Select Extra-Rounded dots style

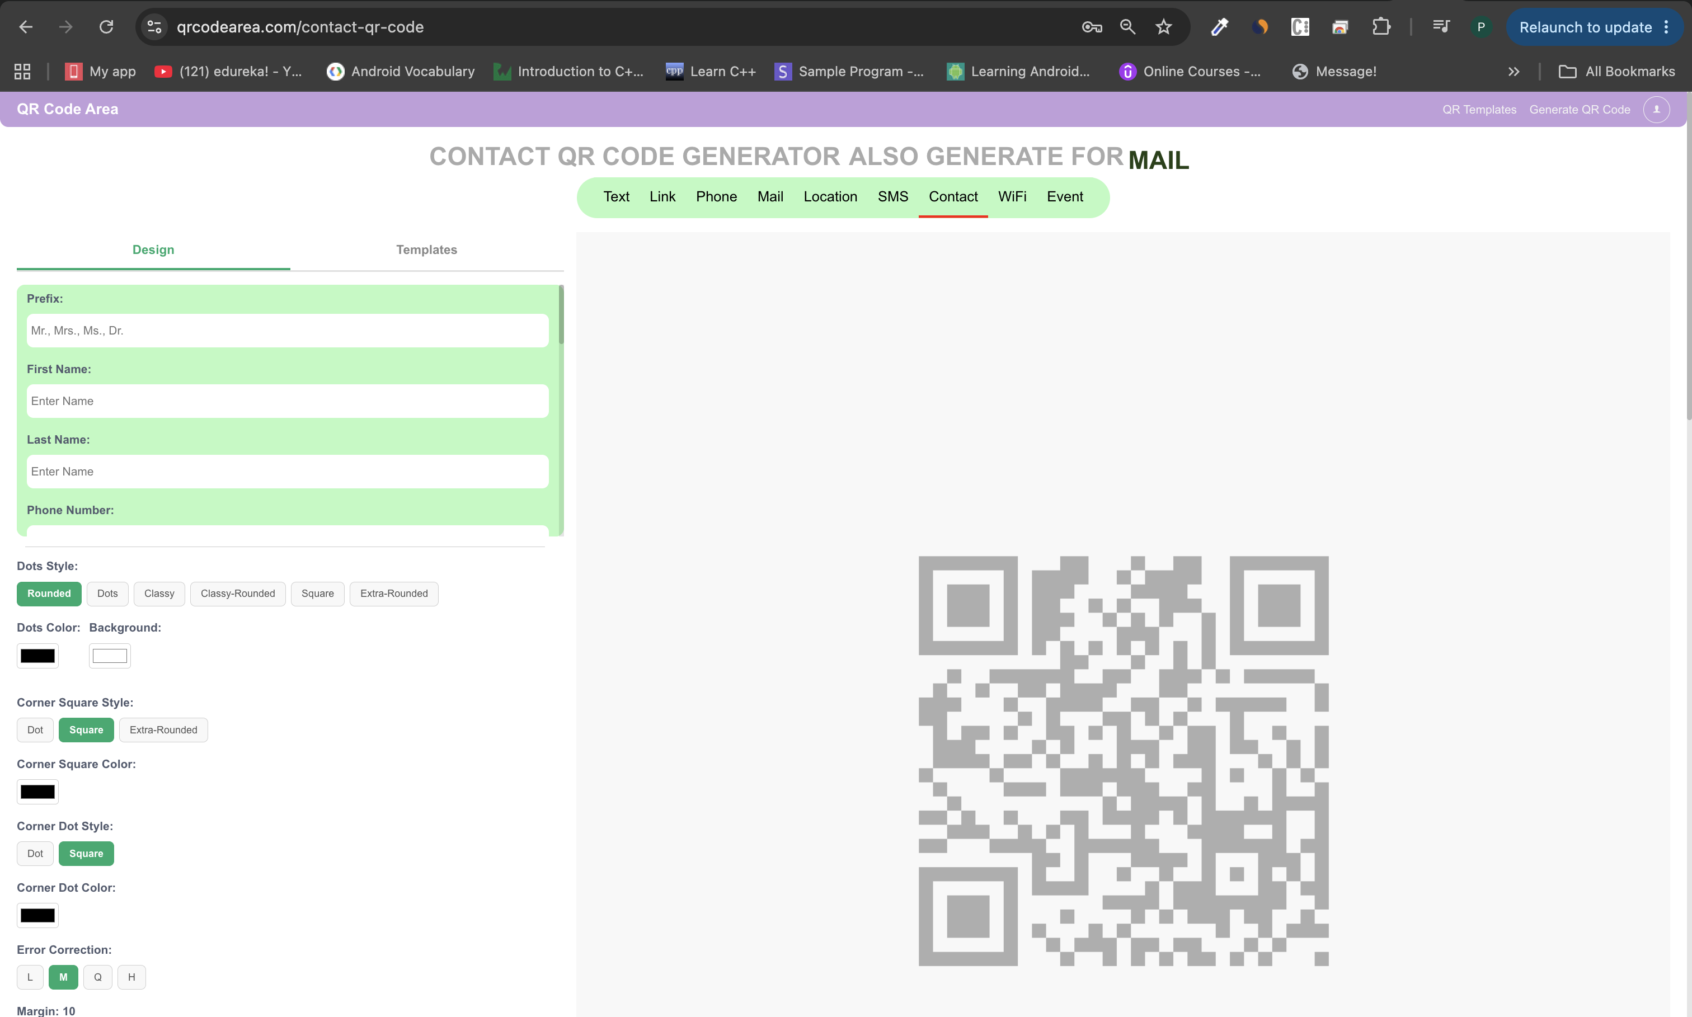click(394, 594)
